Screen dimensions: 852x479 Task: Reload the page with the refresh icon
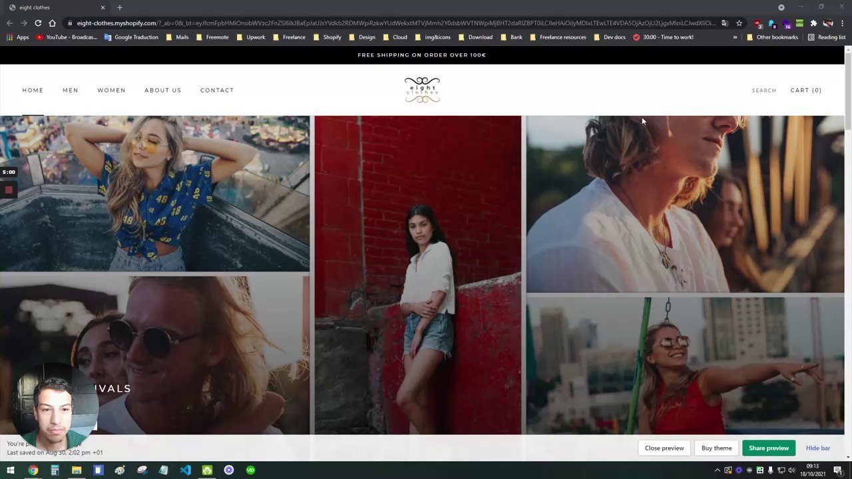coord(38,23)
